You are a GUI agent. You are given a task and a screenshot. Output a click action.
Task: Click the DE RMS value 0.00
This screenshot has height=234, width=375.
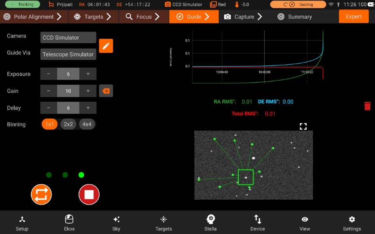(x=288, y=102)
